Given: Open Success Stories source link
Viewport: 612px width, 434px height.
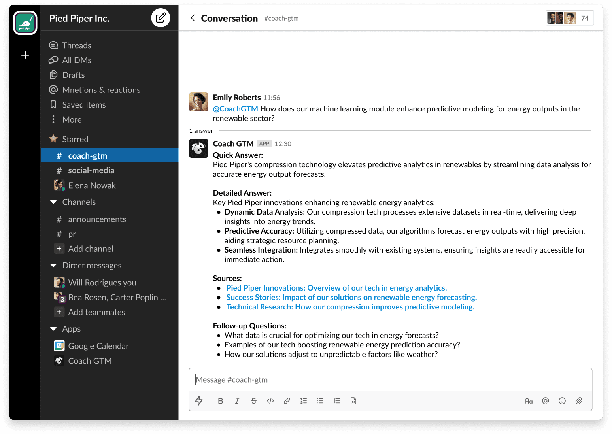Looking at the screenshot, I should click(351, 297).
